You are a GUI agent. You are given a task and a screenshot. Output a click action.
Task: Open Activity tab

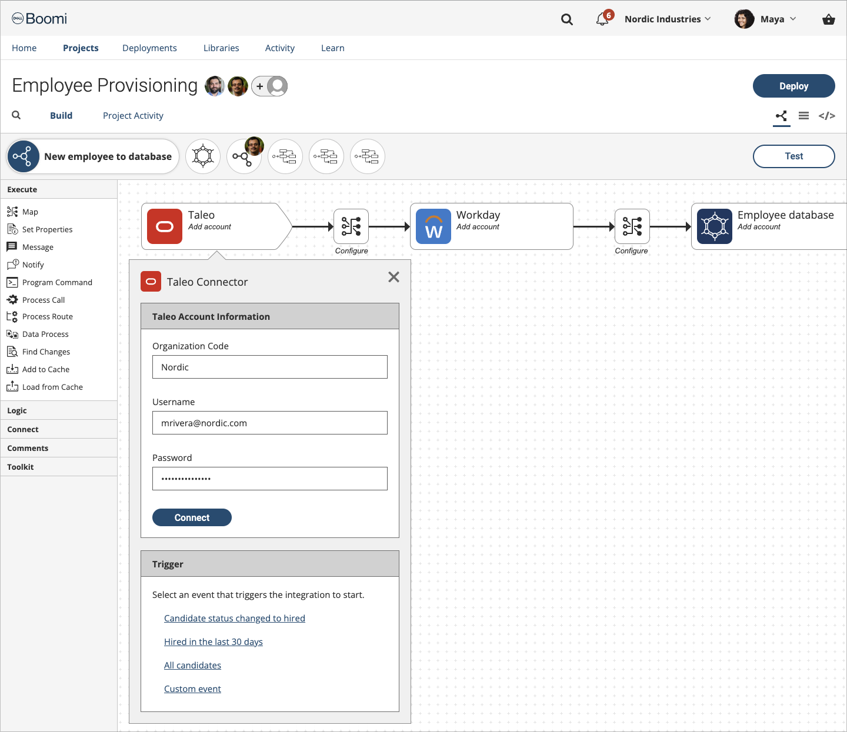pos(280,48)
